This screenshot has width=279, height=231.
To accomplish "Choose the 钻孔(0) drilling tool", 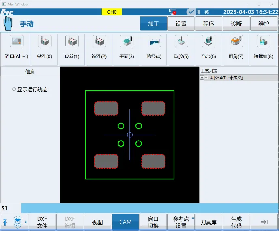I will point(45,41).
